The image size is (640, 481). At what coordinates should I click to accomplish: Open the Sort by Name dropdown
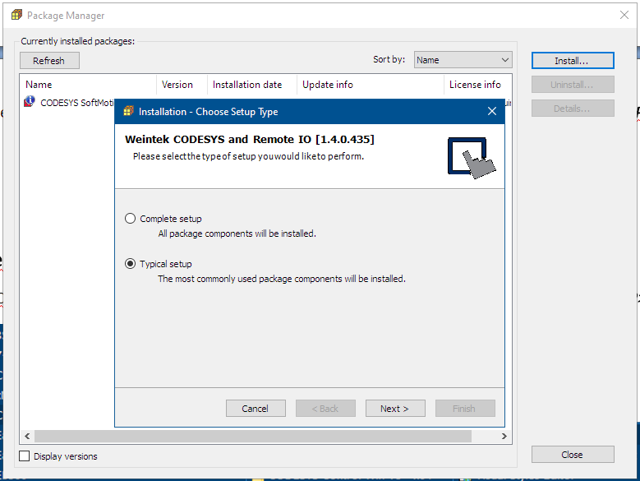[x=463, y=60]
